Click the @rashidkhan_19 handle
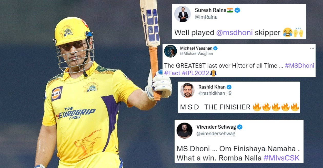 click(215, 93)
